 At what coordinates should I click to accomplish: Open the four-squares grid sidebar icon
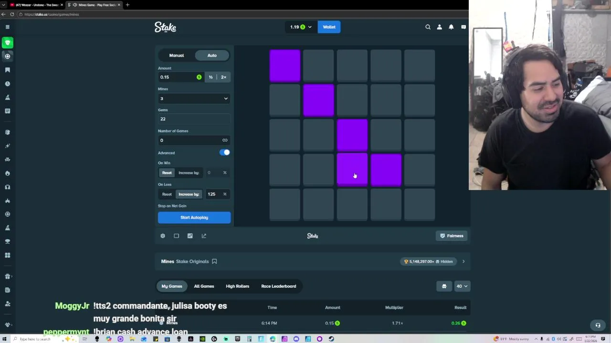[7, 255]
